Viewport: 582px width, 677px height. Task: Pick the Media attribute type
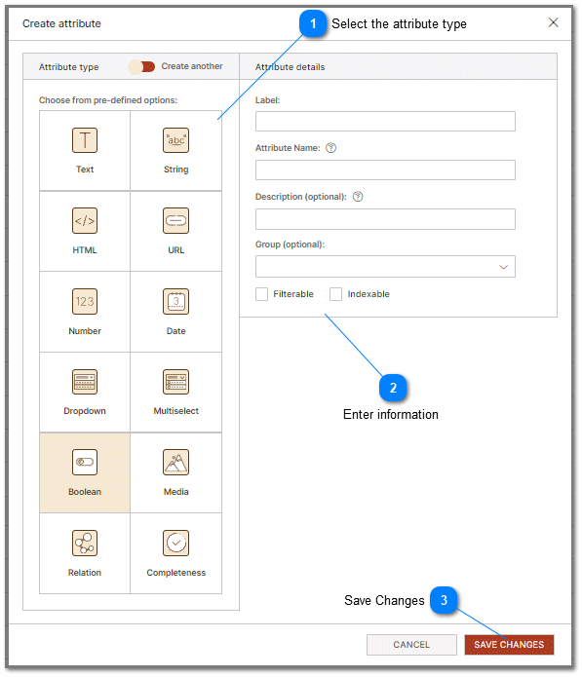pyautogui.click(x=175, y=472)
